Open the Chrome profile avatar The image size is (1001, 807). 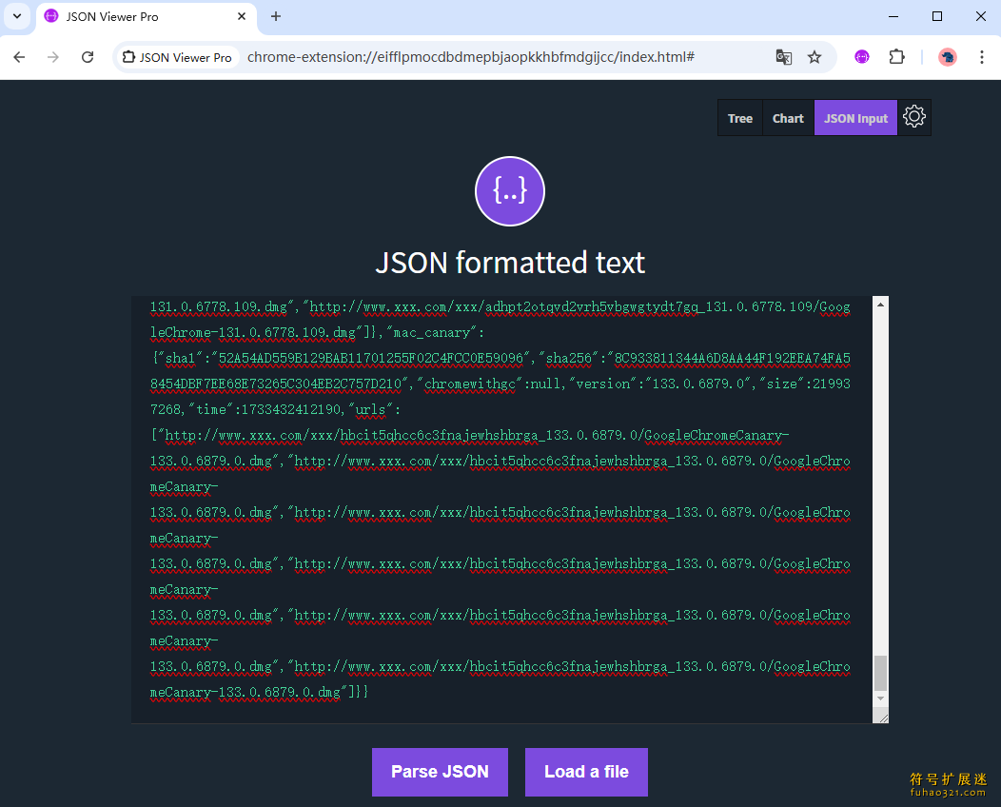[x=947, y=57]
